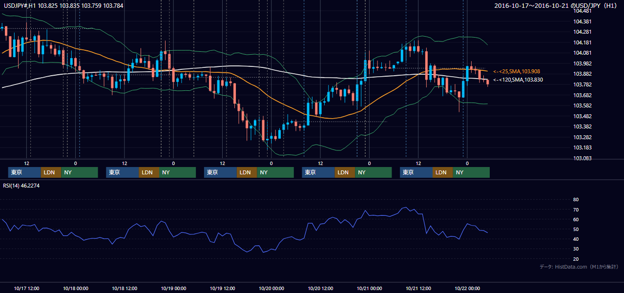Click the 10/19 00:00 time axis label
This screenshot has width=624, height=293.
(x=174, y=288)
